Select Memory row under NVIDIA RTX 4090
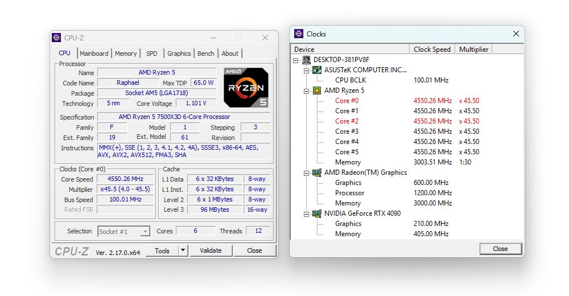 point(348,234)
